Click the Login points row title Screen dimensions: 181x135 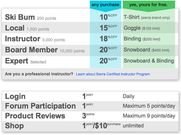pyautogui.click(x=15, y=96)
